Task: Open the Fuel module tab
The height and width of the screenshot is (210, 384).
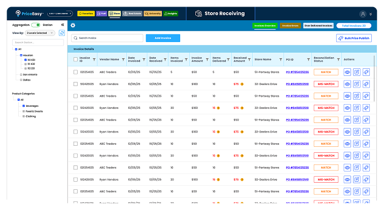Action: (x=102, y=14)
